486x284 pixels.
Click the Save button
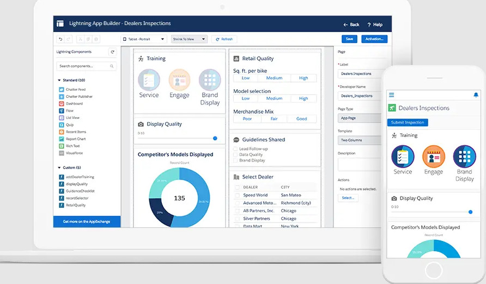click(x=349, y=39)
